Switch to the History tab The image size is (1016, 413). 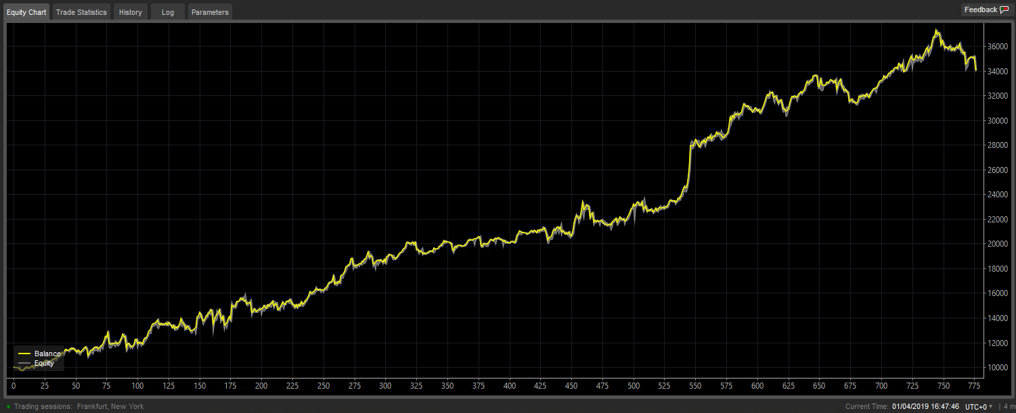coord(131,12)
